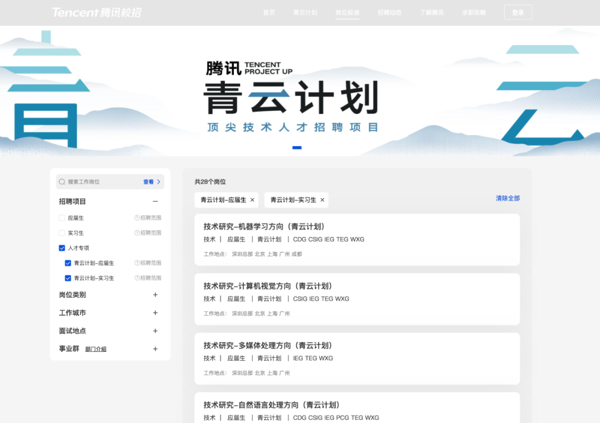Open the 技术研究-机器学习方向 job posting

(x=357, y=240)
